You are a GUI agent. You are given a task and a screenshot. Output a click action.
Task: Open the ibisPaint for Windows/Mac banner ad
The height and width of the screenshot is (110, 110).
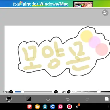(55, 4)
